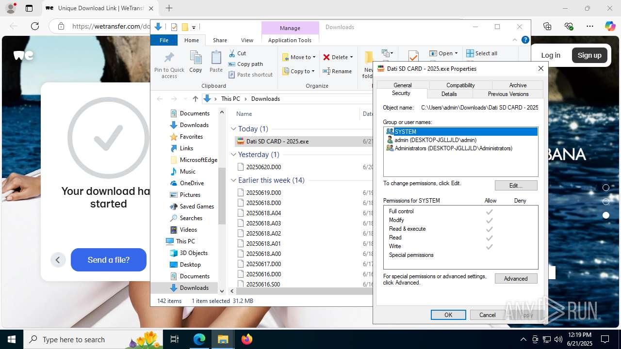
Task: Switch to General tab in Properties
Action: point(403,85)
